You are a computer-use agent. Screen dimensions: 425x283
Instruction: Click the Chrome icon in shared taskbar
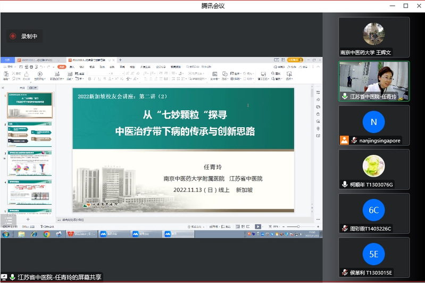tap(47, 234)
